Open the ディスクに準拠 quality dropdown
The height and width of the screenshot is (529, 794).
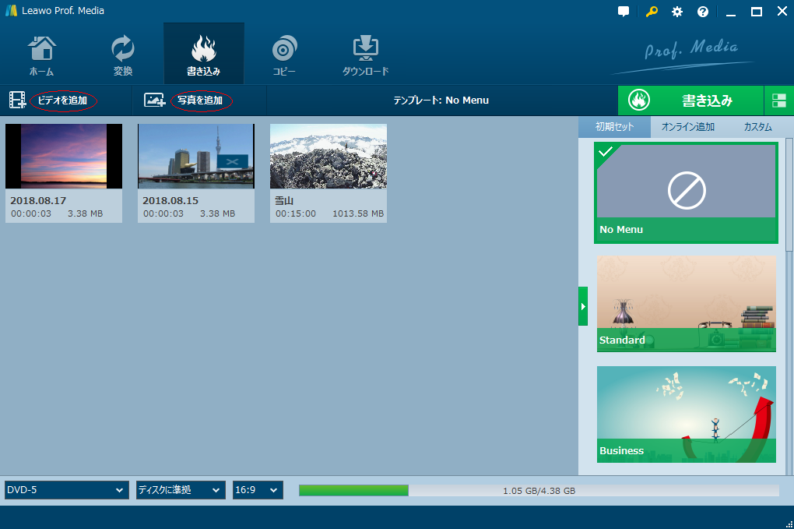coord(181,490)
